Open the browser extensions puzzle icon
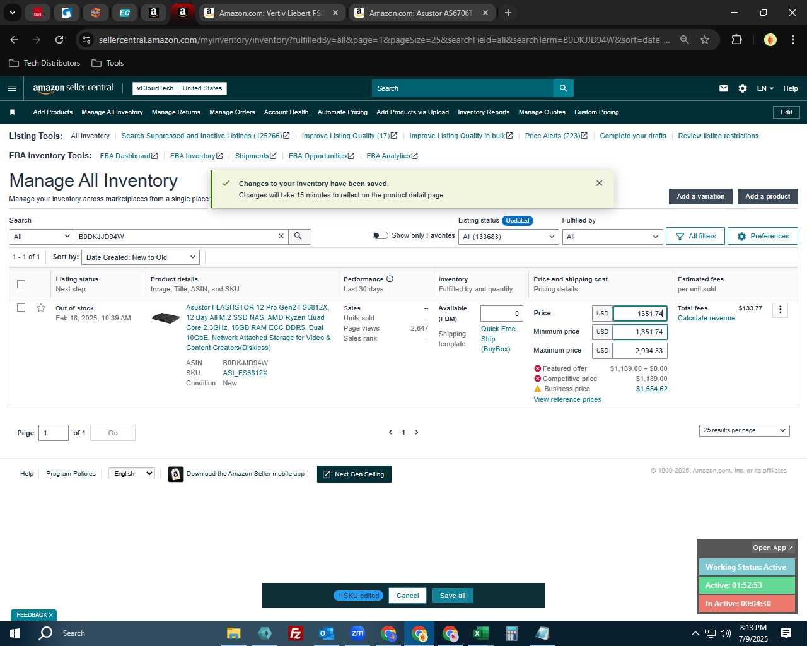Image resolution: width=807 pixels, height=646 pixels. (736, 40)
